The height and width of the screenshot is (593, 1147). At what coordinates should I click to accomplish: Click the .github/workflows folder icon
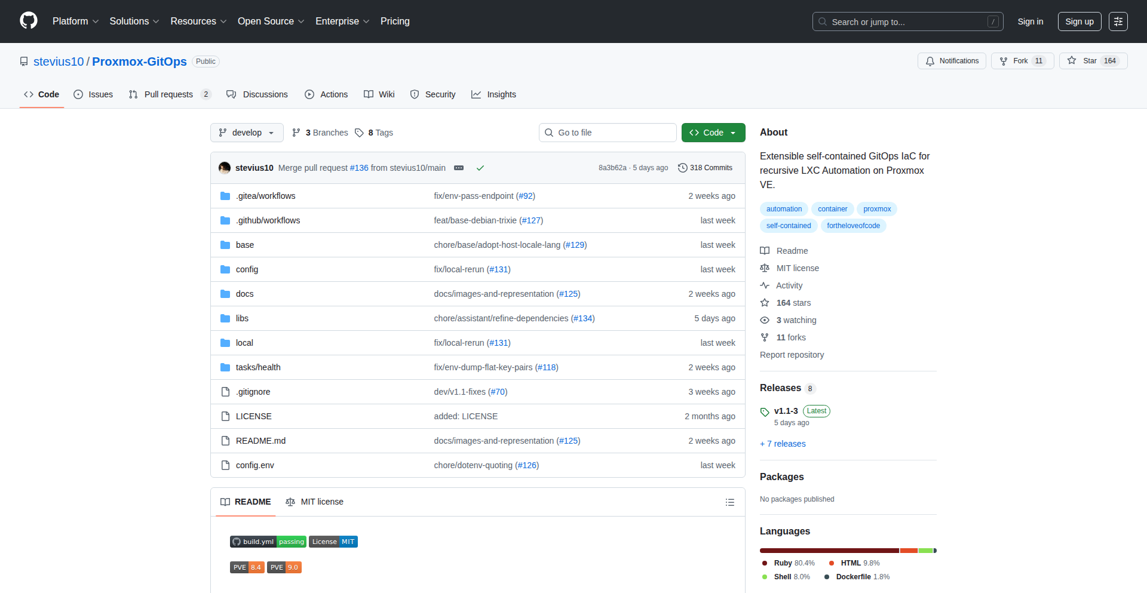click(225, 220)
